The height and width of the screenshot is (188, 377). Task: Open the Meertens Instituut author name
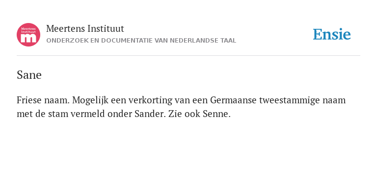point(85,28)
